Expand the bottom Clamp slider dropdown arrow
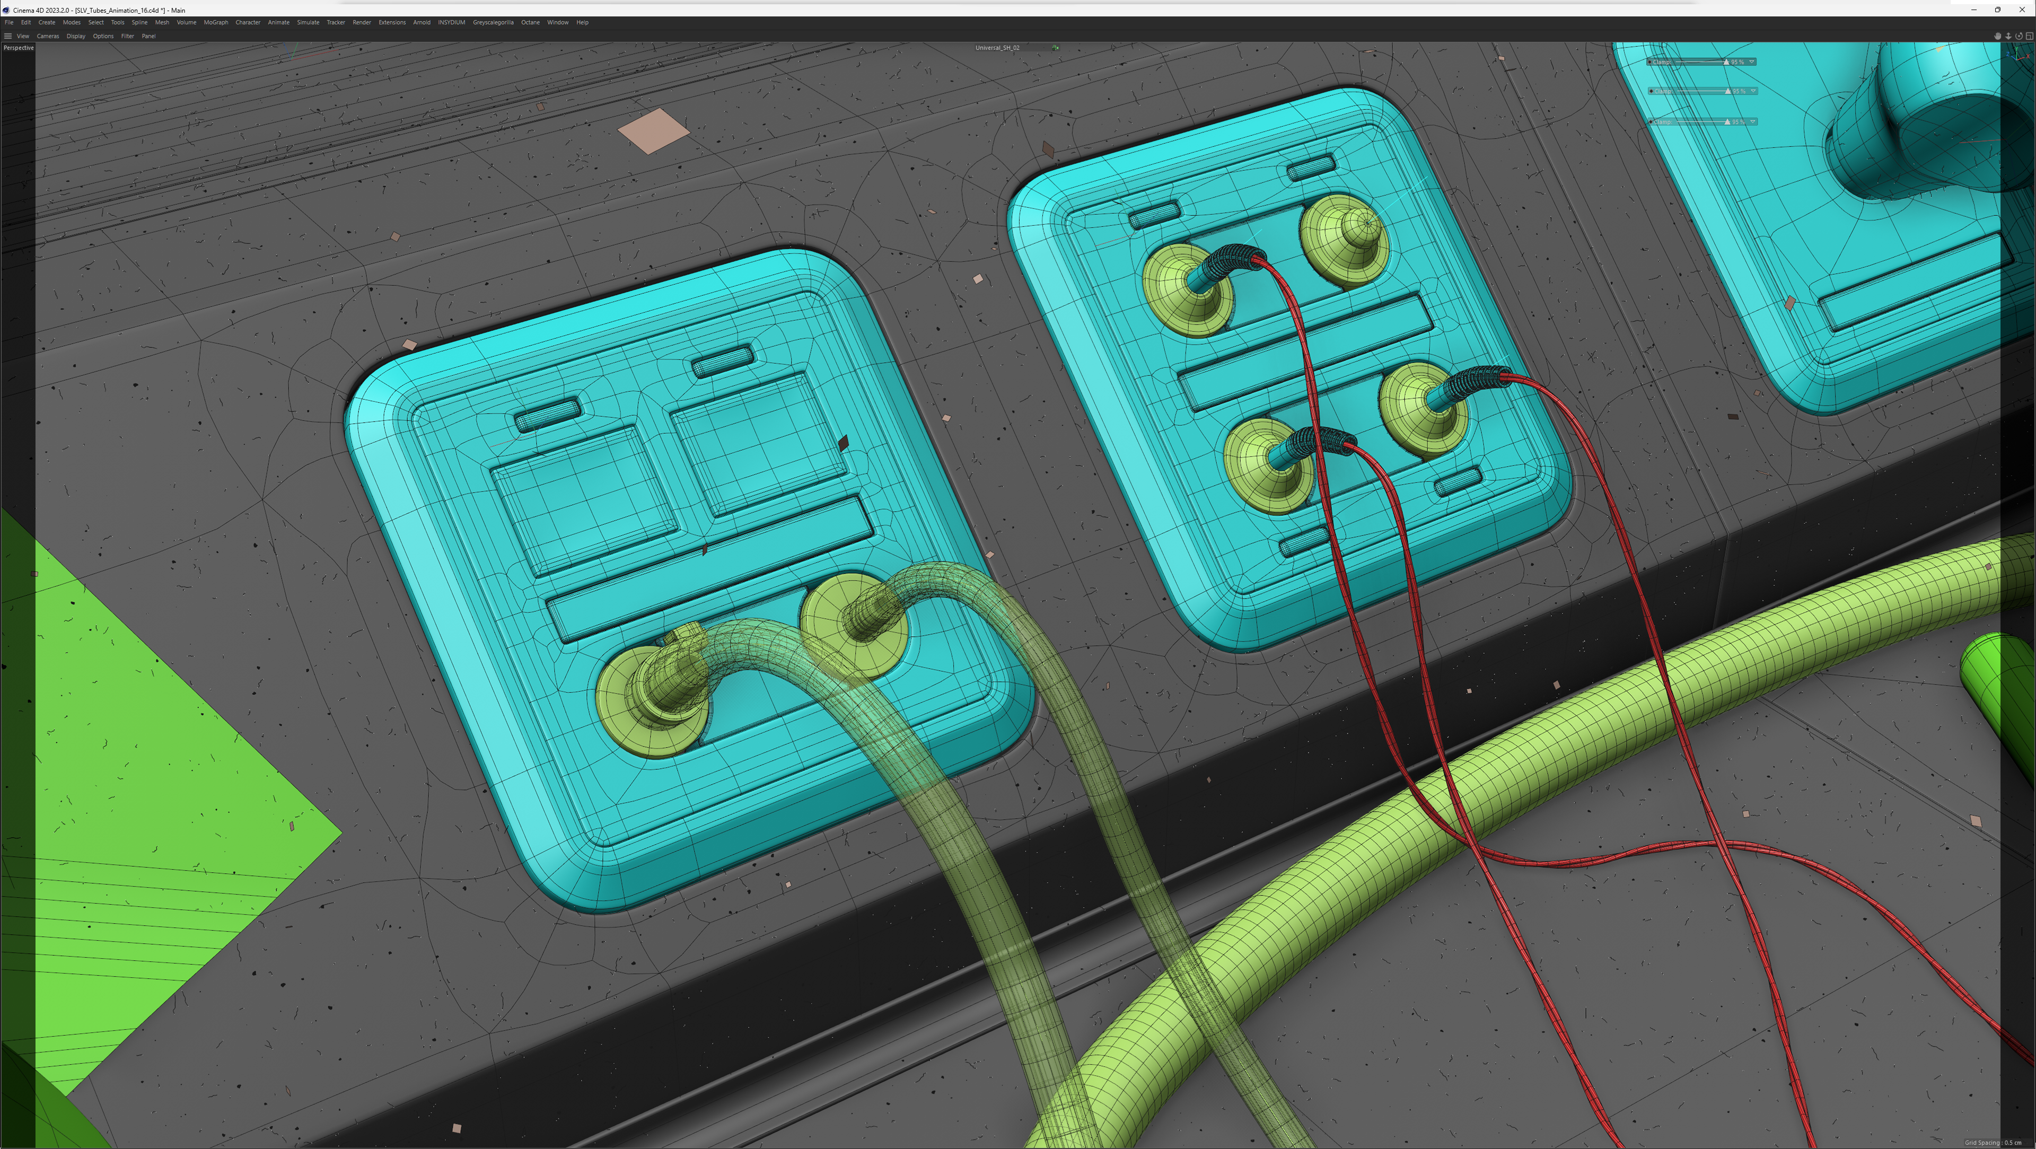Screen dimensions: 2036x1149 point(1752,122)
